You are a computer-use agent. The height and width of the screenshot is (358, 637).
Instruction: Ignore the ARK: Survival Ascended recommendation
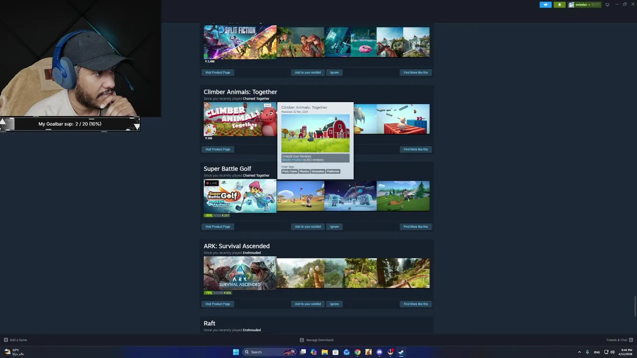coord(334,304)
